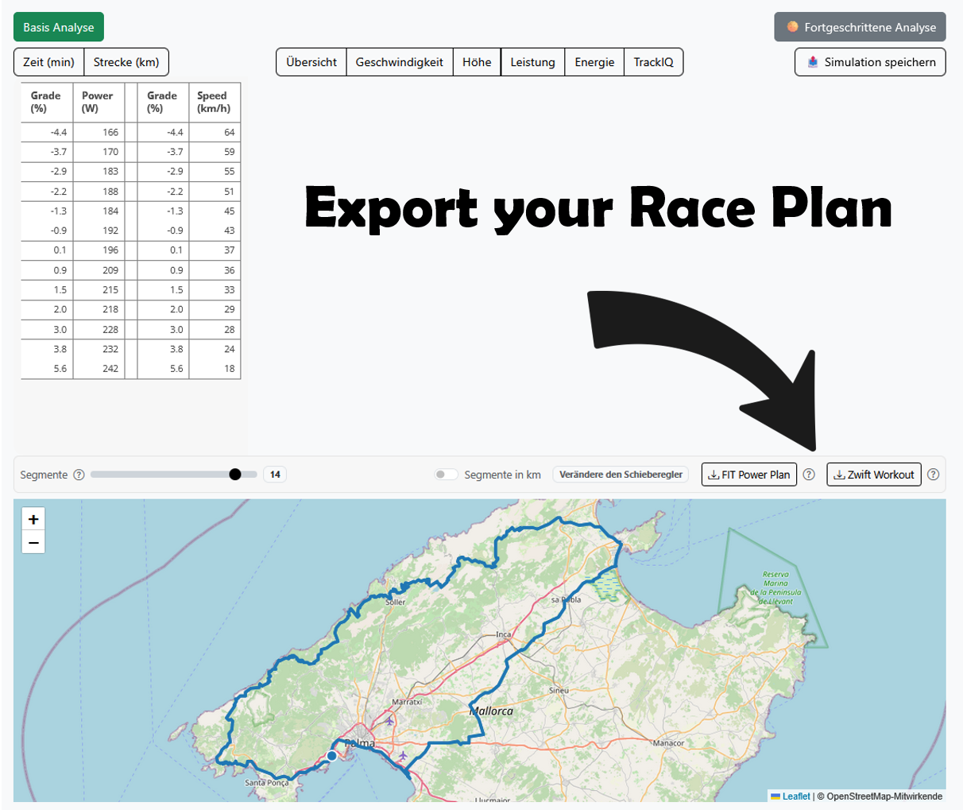Open the Übersicht tab

point(311,62)
